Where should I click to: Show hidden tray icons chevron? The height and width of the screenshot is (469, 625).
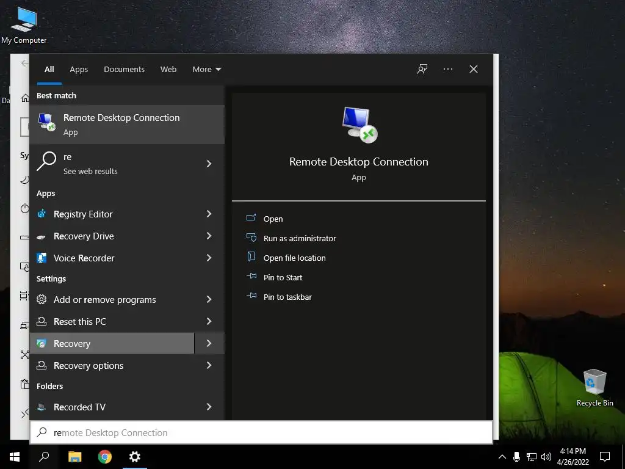(502, 457)
